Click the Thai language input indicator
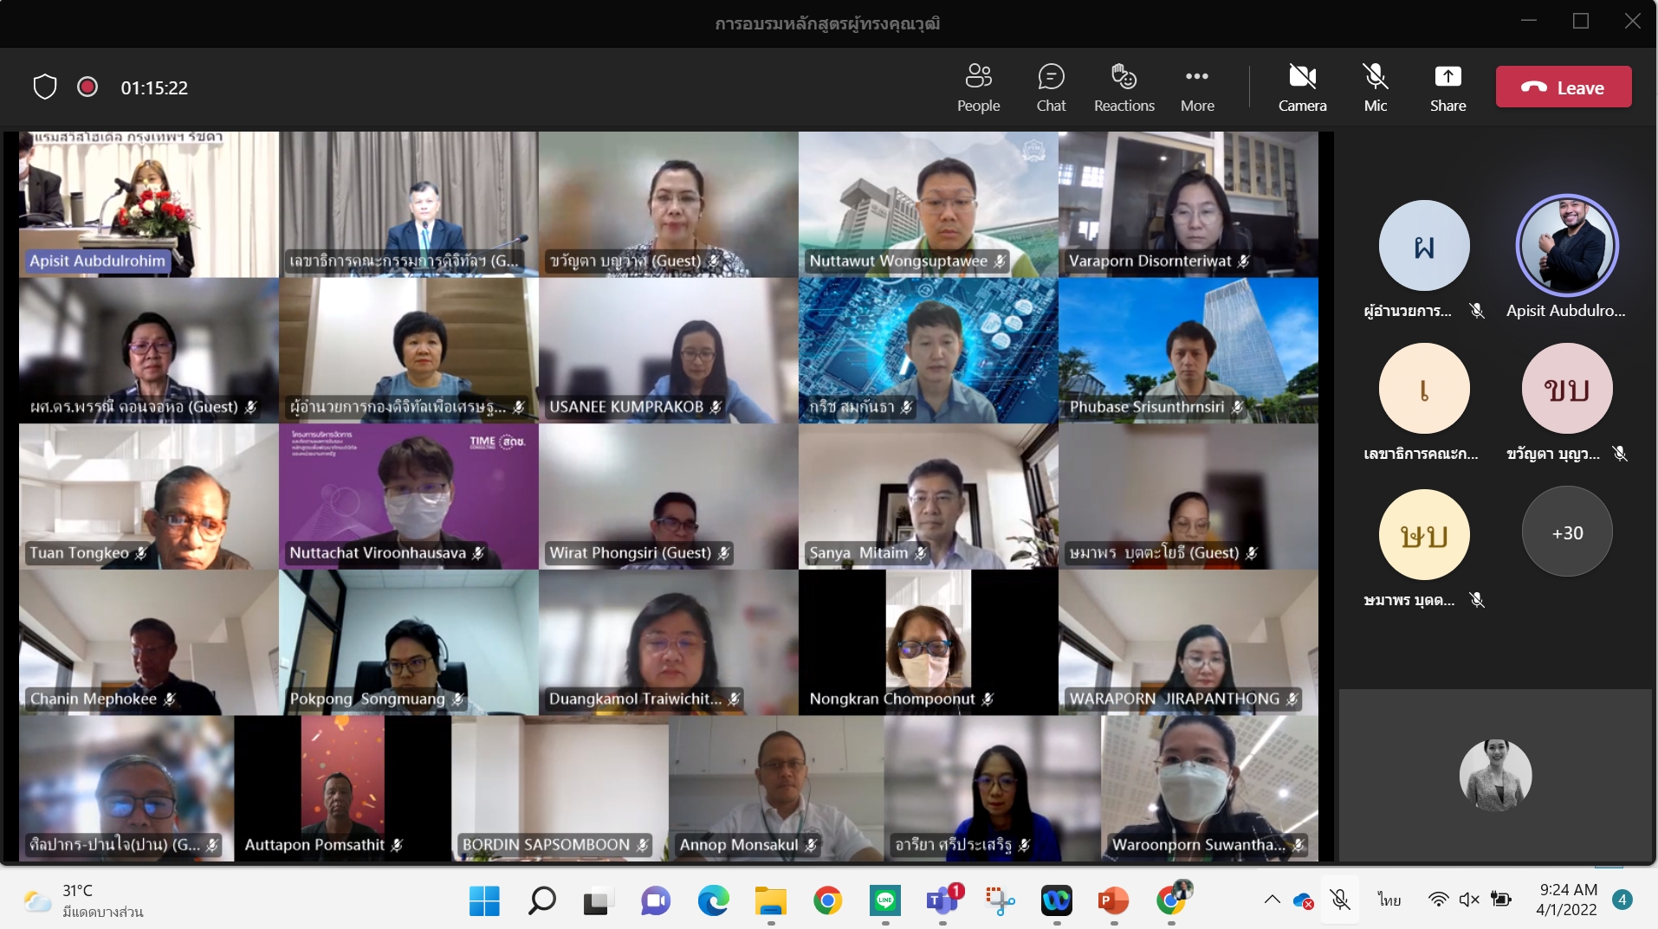Image resolution: width=1658 pixels, height=929 pixels. 1389,900
